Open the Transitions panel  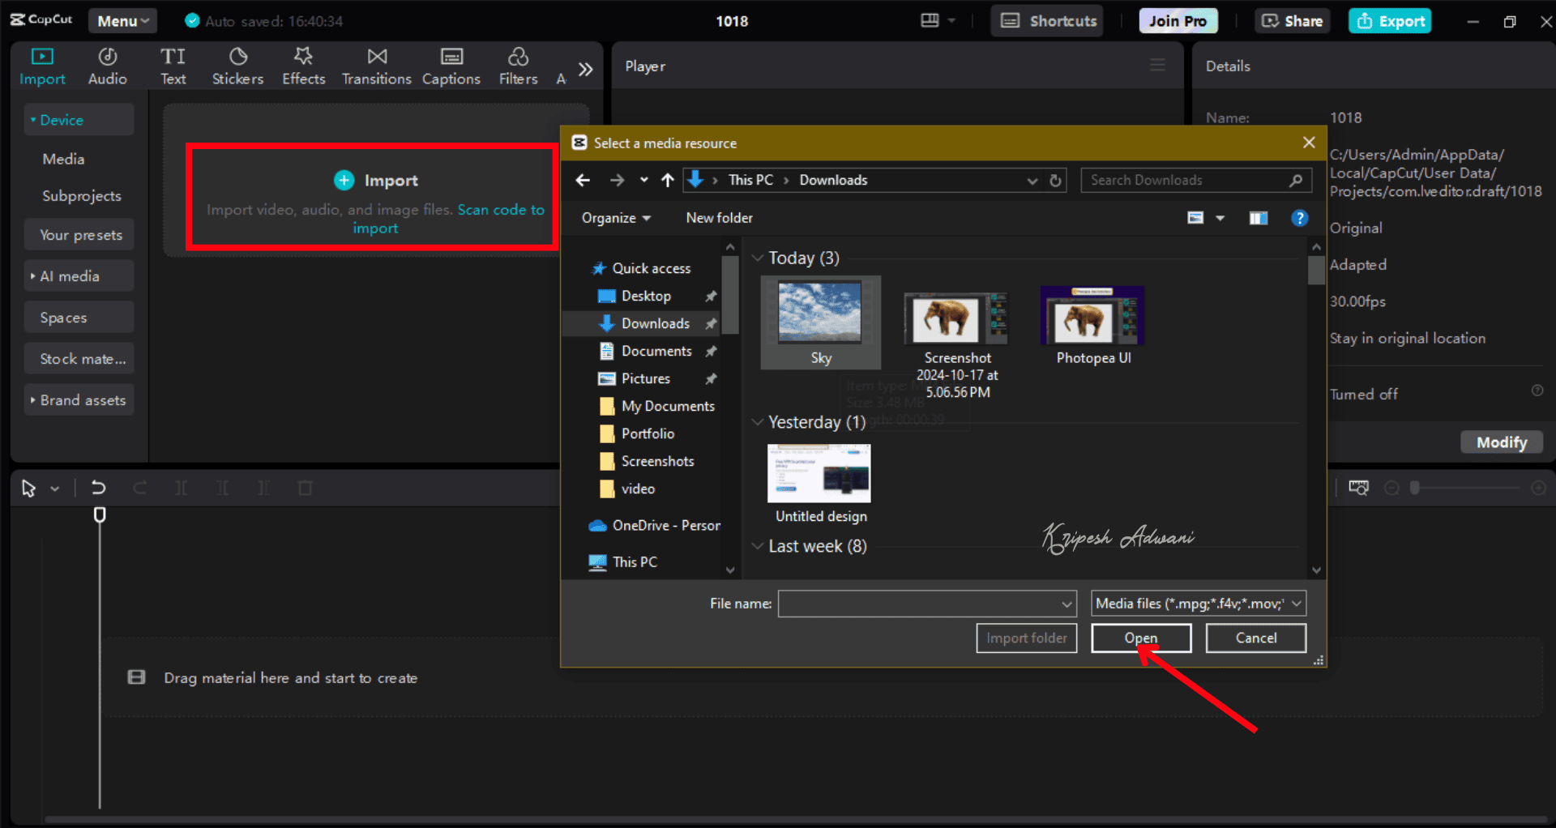click(376, 66)
